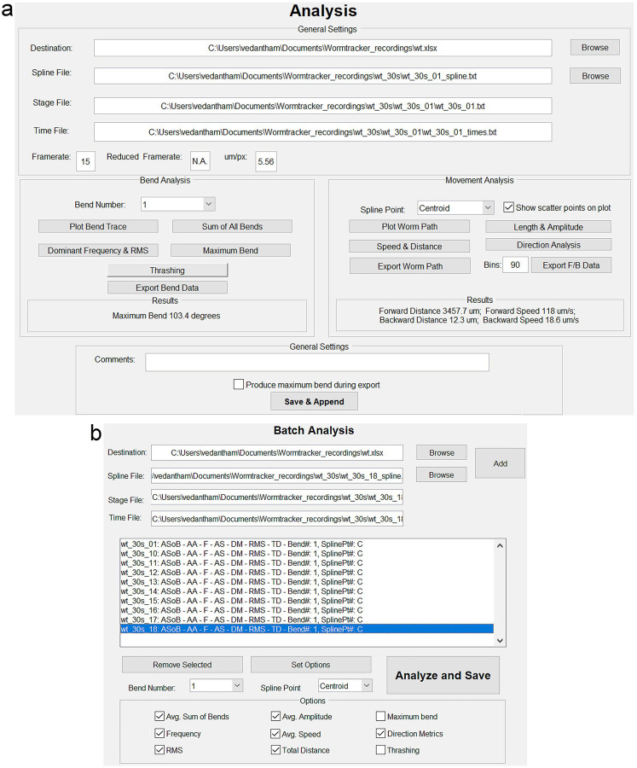Click Destination field in Batch Analysis
637x768 pixels.
pyautogui.click(x=277, y=452)
